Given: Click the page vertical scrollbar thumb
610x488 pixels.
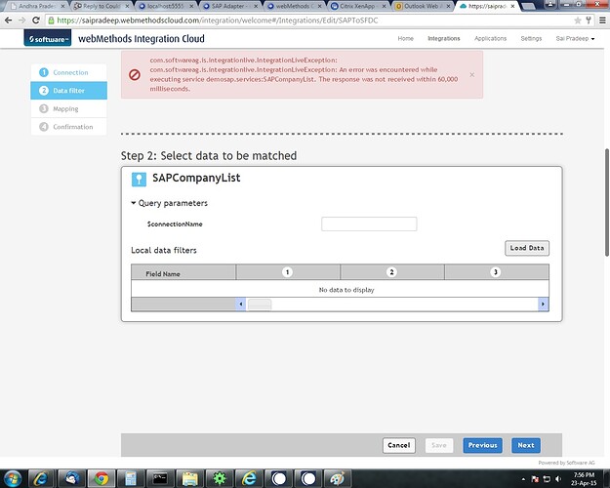Looking at the screenshot, I should [607, 202].
